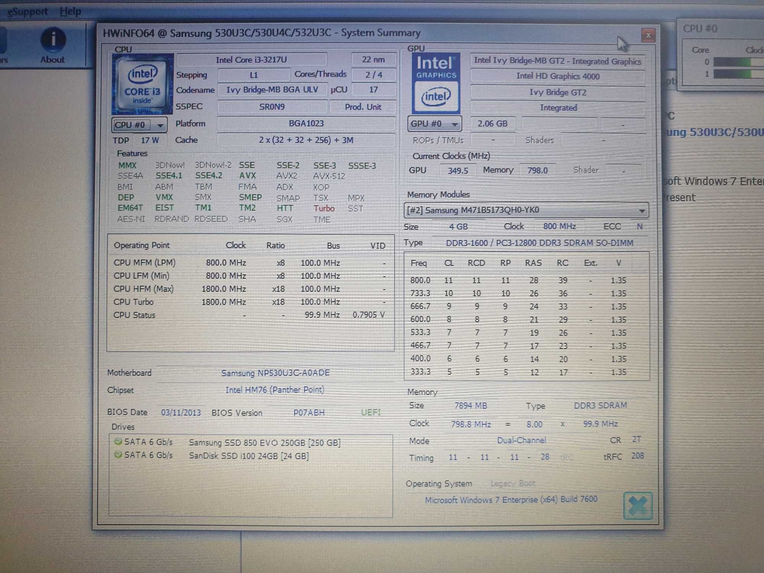The width and height of the screenshot is (764, 573).
Task: Click the TDP 17 W value
Action: (150, 141)
